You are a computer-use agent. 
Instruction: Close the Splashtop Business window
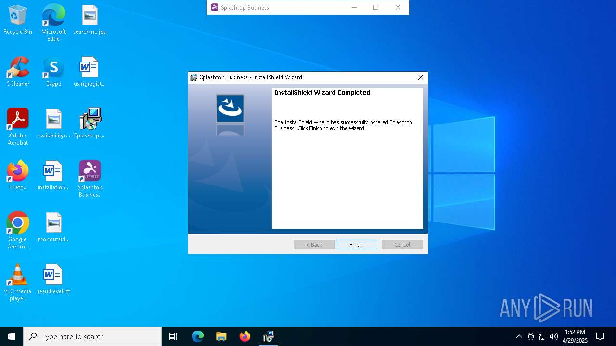(398, 7)
